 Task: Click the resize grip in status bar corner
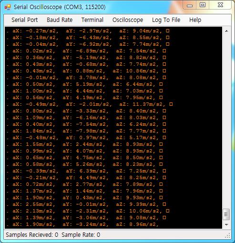tap(228, 235)
